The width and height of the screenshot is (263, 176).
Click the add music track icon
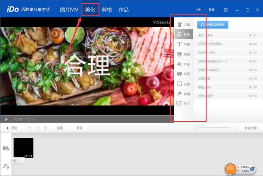[6, 166]
